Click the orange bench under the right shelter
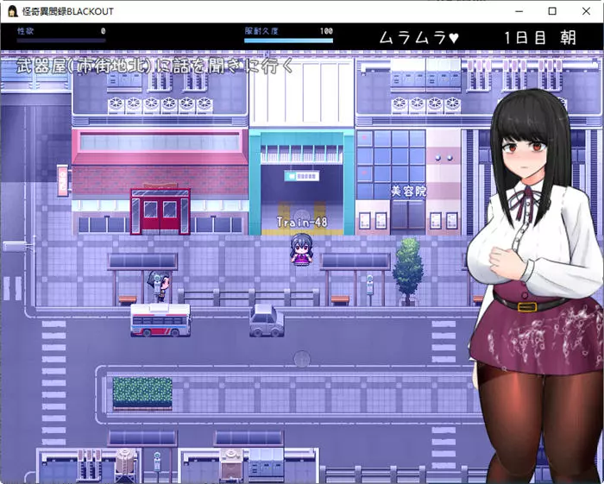The width and height of the screenshot is (604, 484). click(x=340, y=300)
